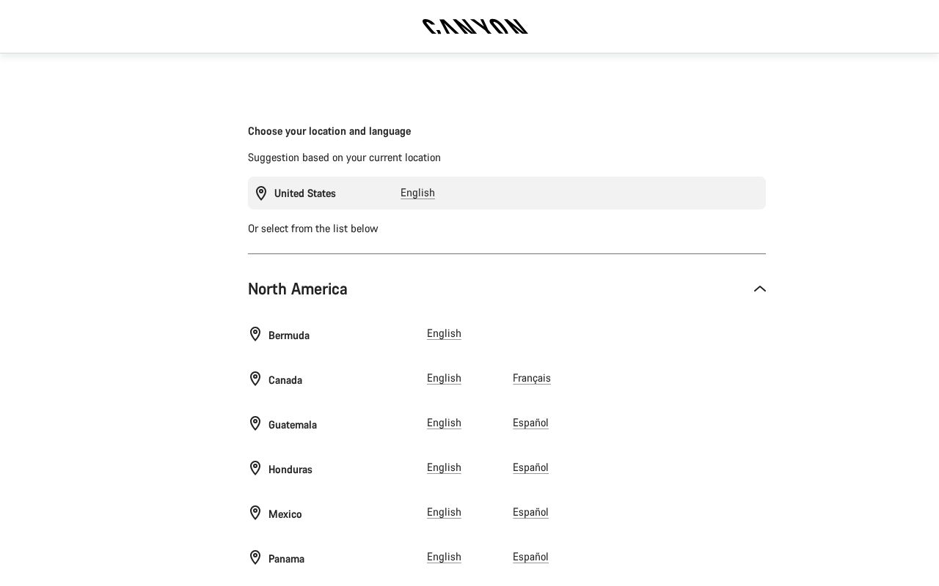Click the Bermuda location pin icon

pos(255,334)
